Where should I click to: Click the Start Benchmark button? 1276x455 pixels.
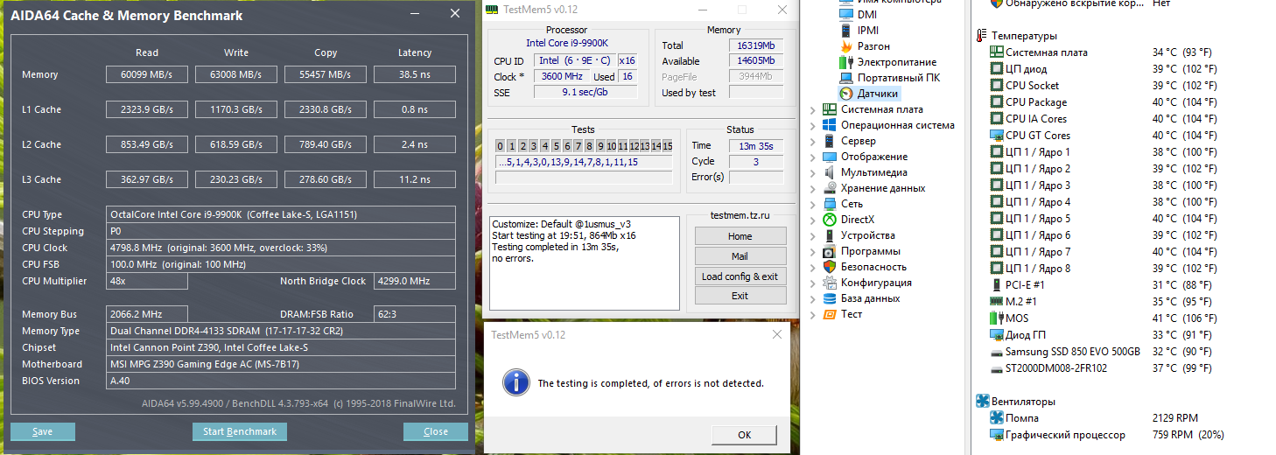[x=240, y=431]
